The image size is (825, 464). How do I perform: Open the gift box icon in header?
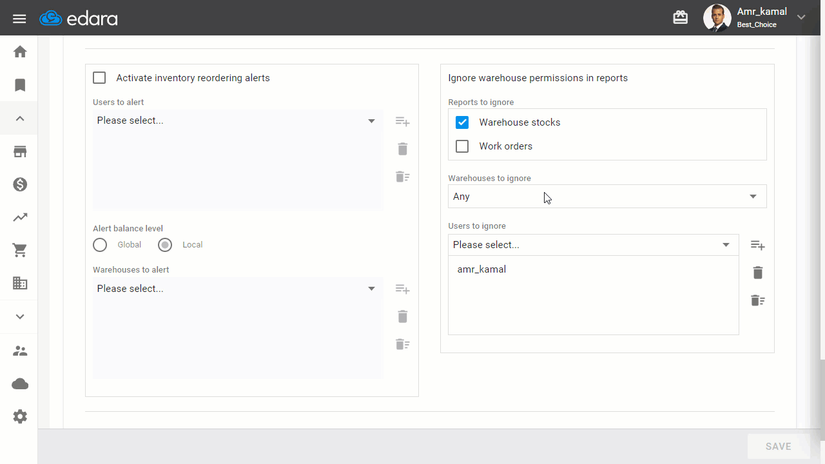click(681, 17)
